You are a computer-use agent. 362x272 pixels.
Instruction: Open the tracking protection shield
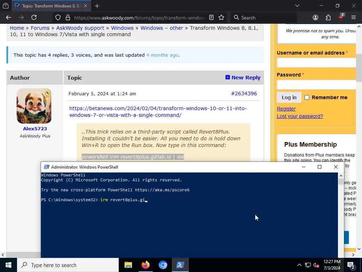click(58, 18)
